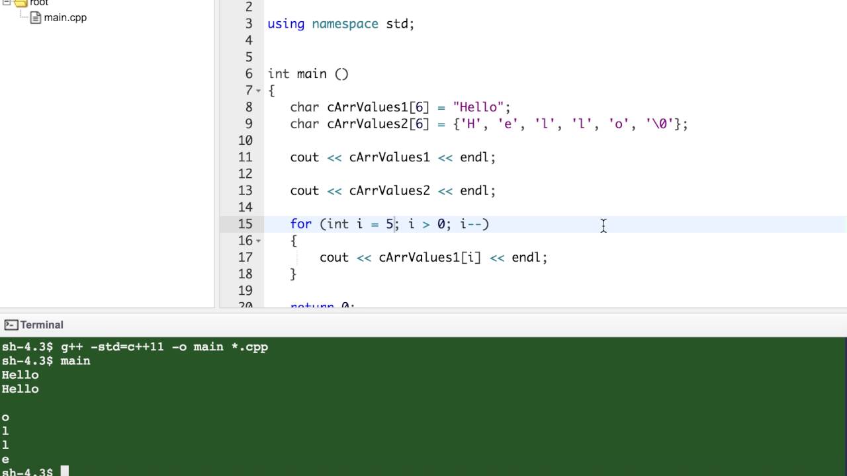Screen dimensions: 847x476
Task: Click 'int main ()' on line 6
Action: click(x=308, y=74)
